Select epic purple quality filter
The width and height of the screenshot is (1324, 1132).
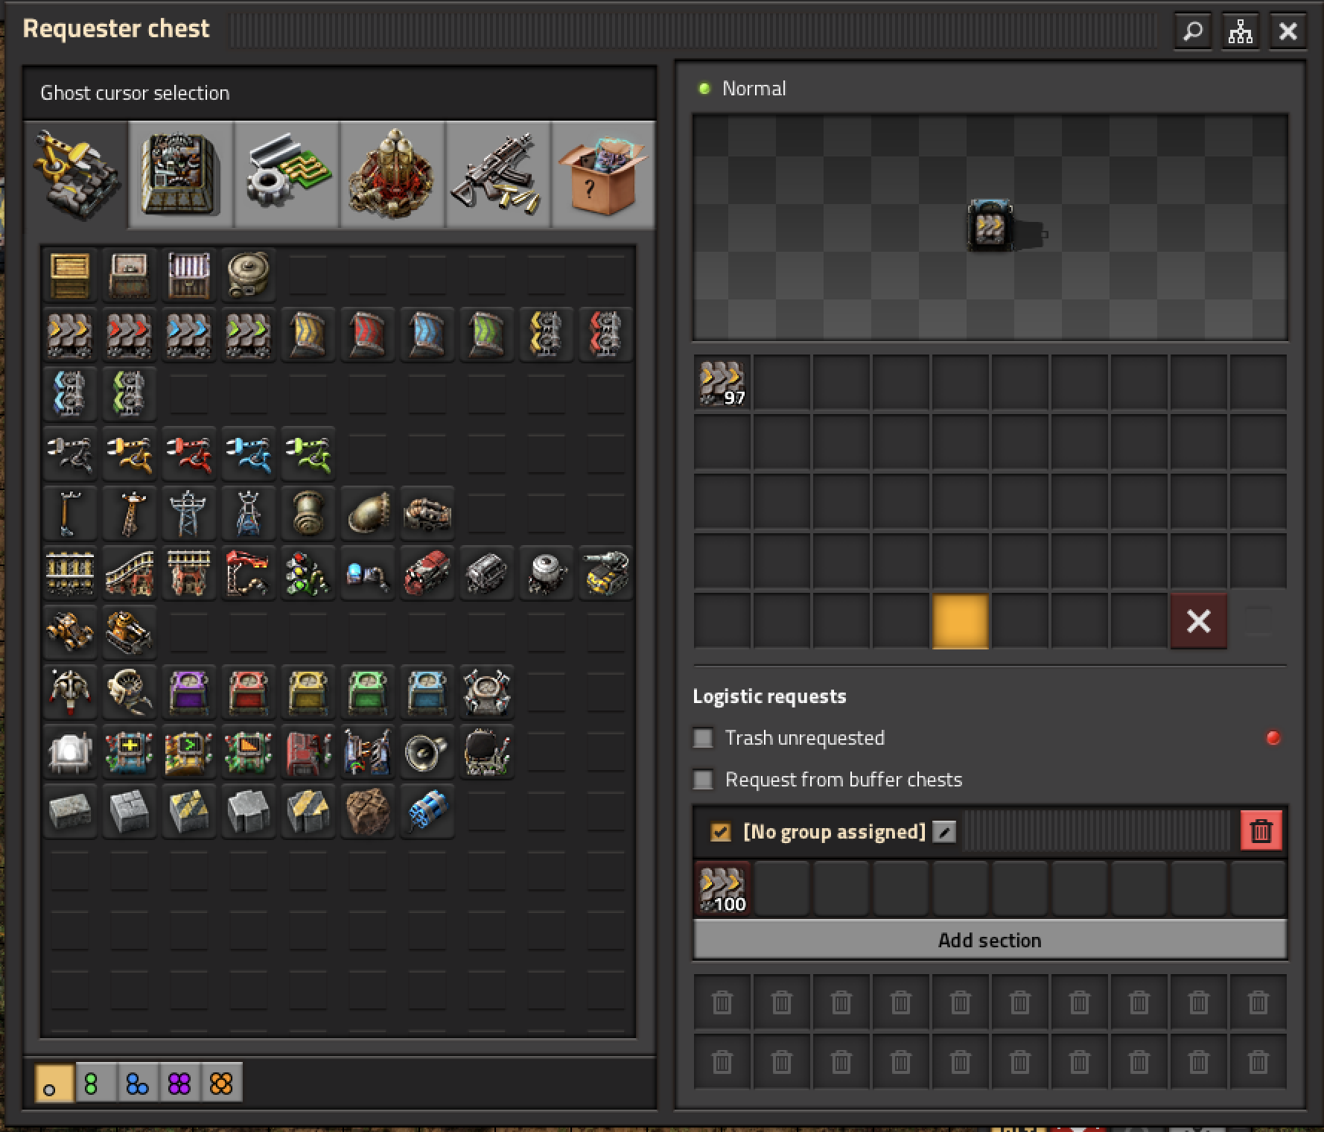tap(179, 1082)
